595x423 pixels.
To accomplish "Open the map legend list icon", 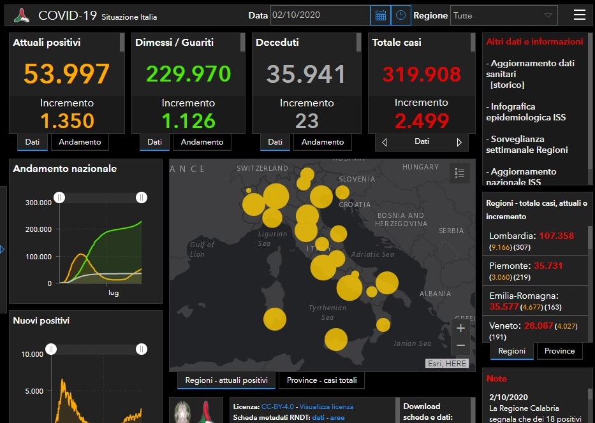I will click(x=460, y=172).
